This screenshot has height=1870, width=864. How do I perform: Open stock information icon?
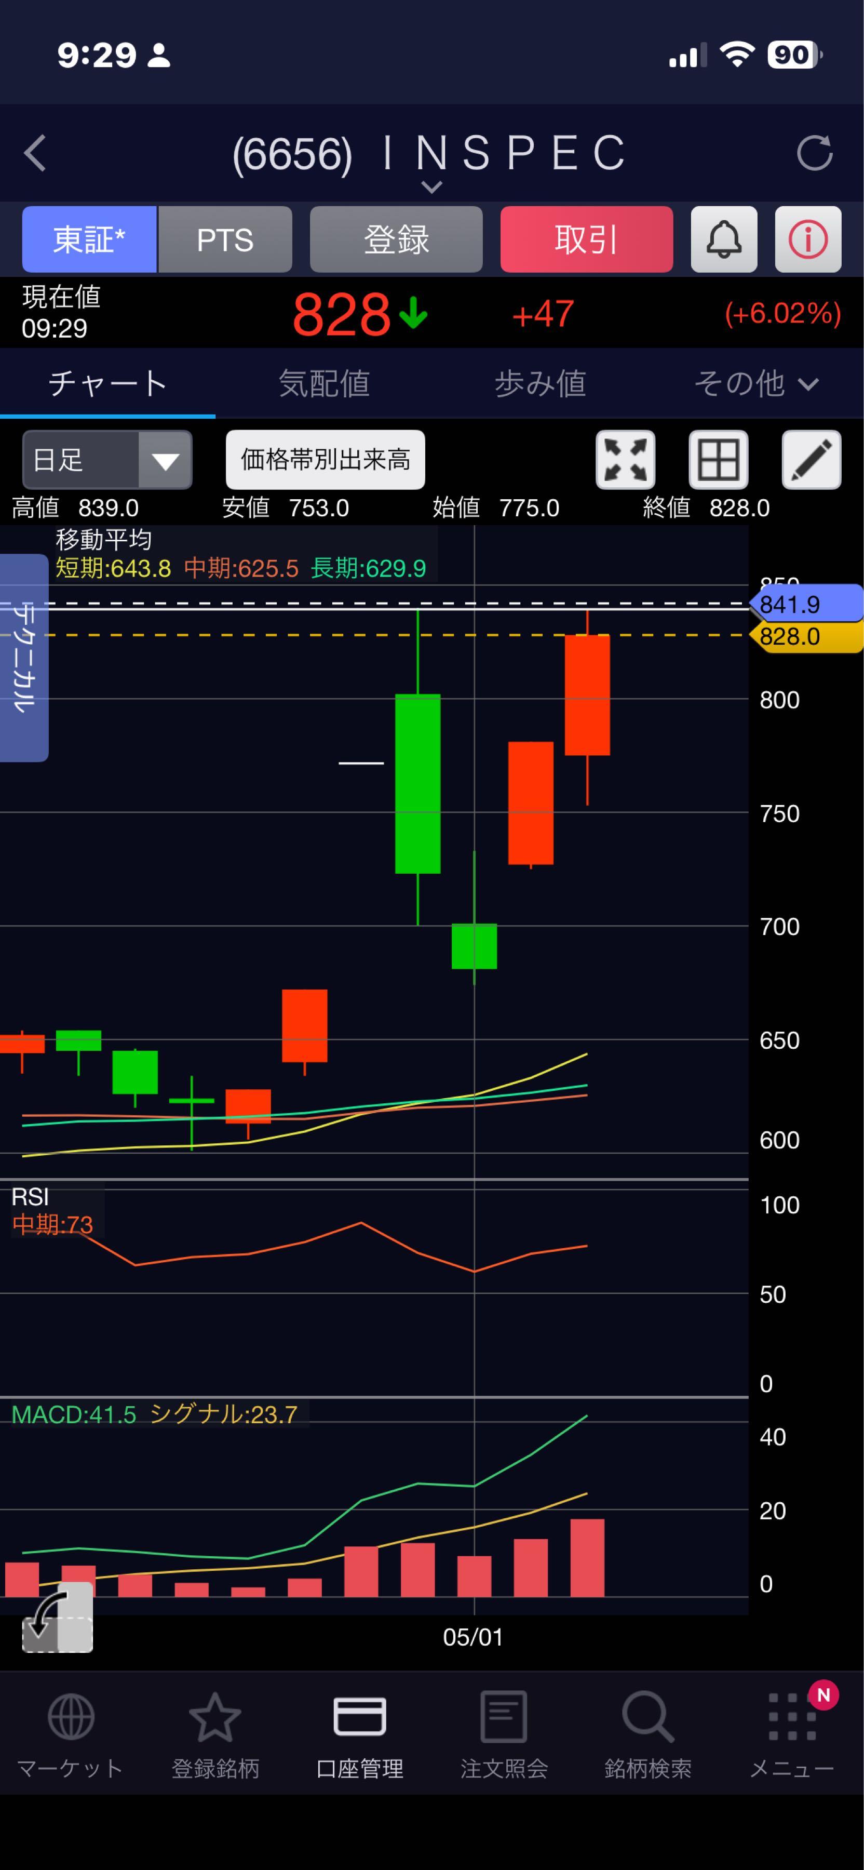808,239
